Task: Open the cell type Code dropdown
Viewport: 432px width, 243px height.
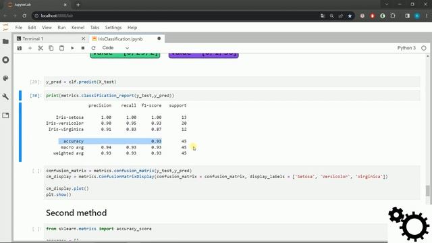Action: [x=115, y=48]
